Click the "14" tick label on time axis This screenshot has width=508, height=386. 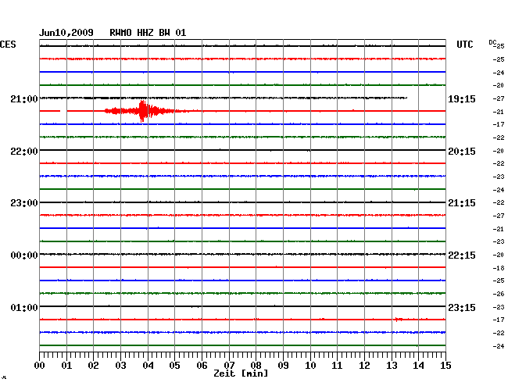(418, 366)
